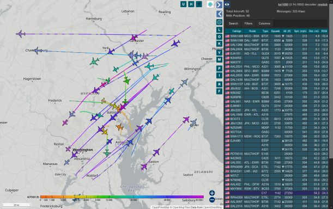Screen dimensions: 333x209
Task: Select the SWA1137 LAS - BUF row
Action: 276,84
